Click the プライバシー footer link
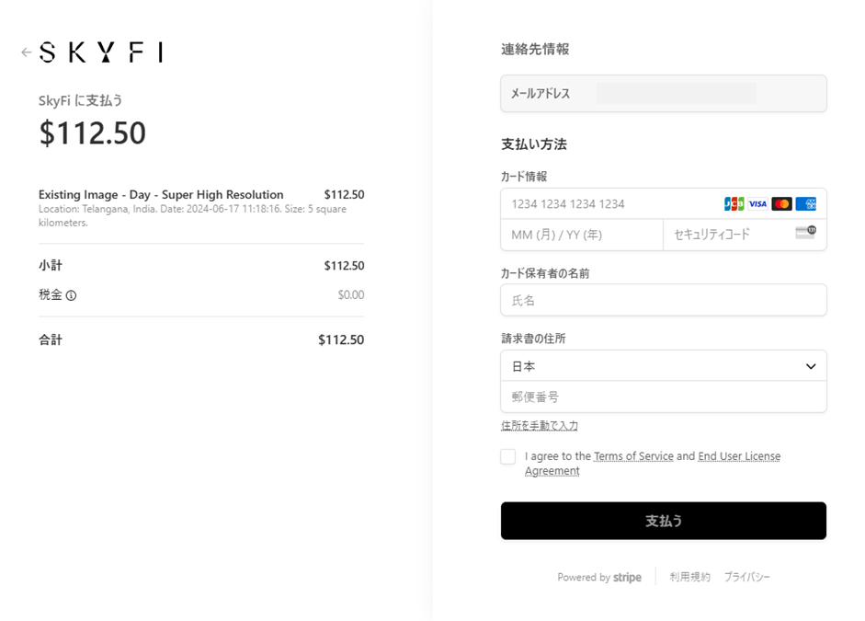 click(x=746, y=577)
